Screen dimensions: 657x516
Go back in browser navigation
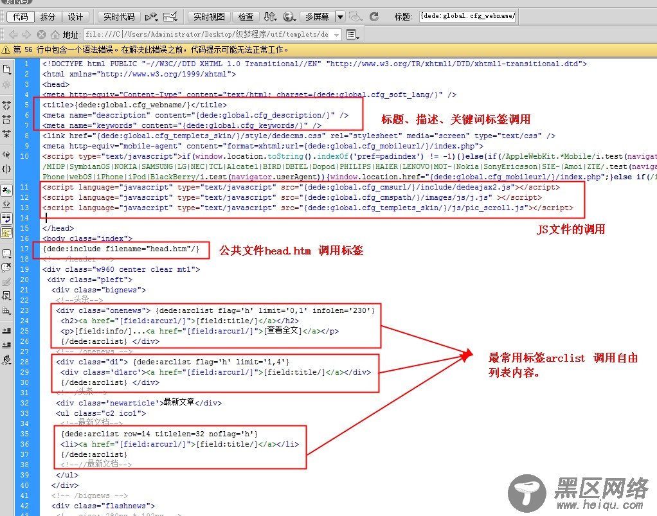click(14, 34)
